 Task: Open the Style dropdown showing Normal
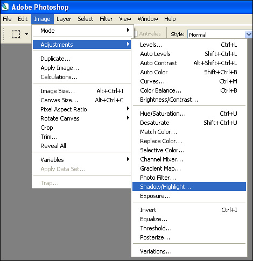click(220, 34)
